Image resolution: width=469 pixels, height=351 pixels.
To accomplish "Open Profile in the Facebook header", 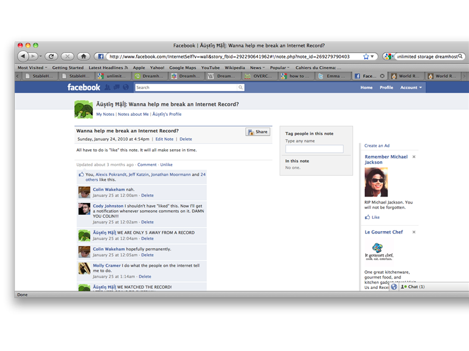I will click(386, 87).
